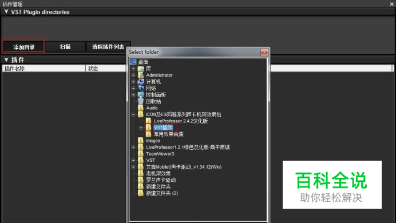
Task: Select the 控制面板 label
Action: pyautogui.click(x=156, y=95)
